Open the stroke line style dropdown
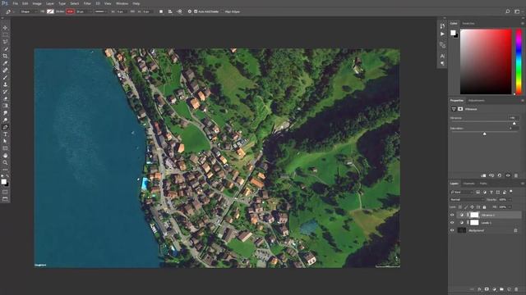The height and width of the screenshot is (295, 526). click(x=100, y=11)
